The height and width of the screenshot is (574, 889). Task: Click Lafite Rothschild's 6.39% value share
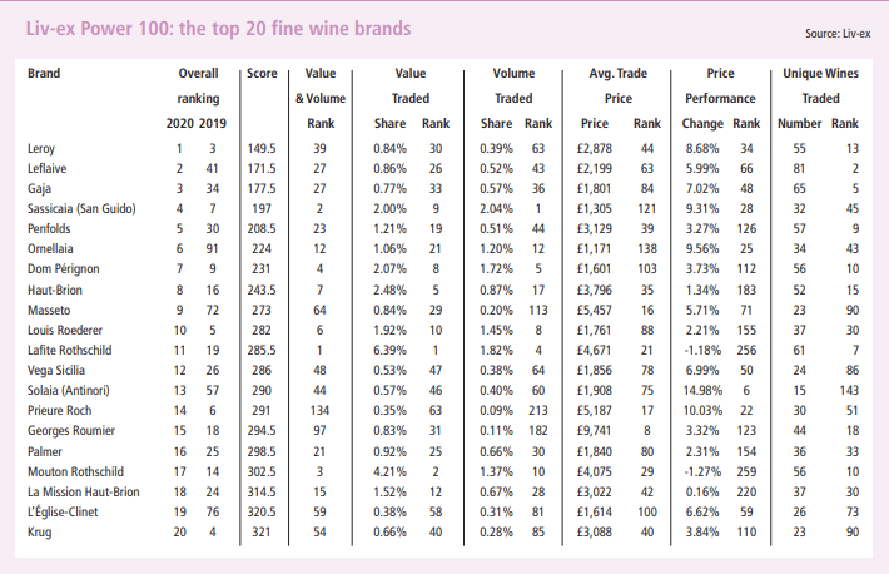click(x=389, y=350)
